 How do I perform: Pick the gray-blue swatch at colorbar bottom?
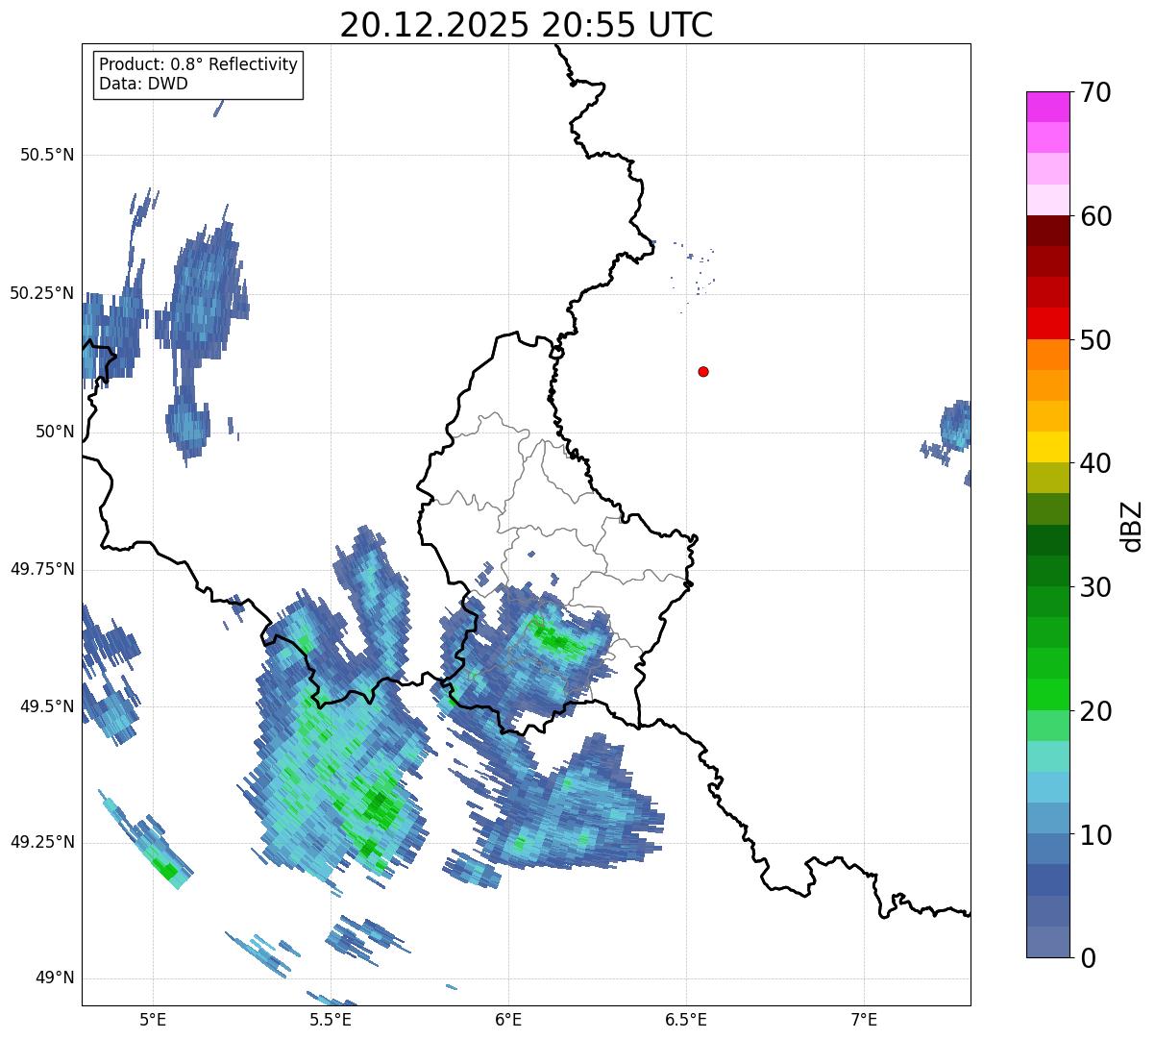click(1047, 942)
